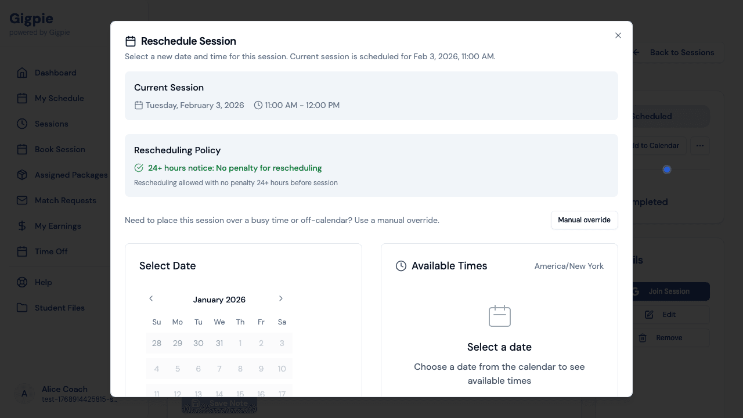Click the Alice Coach profile avatar
743x418 pixels.
click(24, 394)
